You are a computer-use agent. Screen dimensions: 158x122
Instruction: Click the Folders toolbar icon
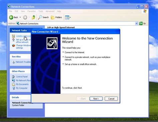coord(53,17)
